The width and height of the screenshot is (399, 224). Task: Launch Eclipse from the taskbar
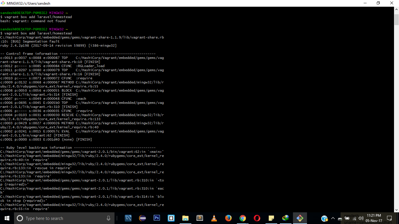(143, 218)
